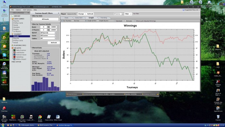Select Sessions under CASH GAMES

coord(16,27)
